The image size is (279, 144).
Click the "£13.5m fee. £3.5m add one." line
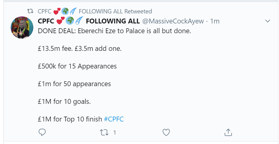79,48
